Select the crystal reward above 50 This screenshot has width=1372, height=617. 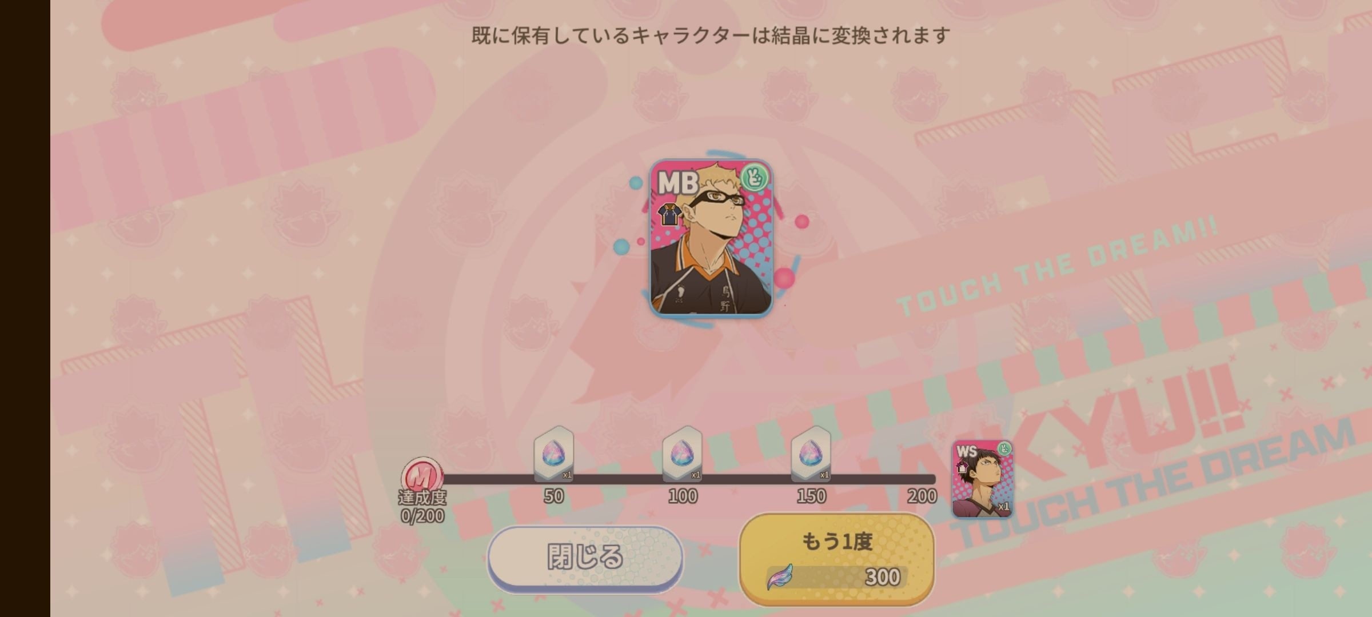[x=553, y=454]
